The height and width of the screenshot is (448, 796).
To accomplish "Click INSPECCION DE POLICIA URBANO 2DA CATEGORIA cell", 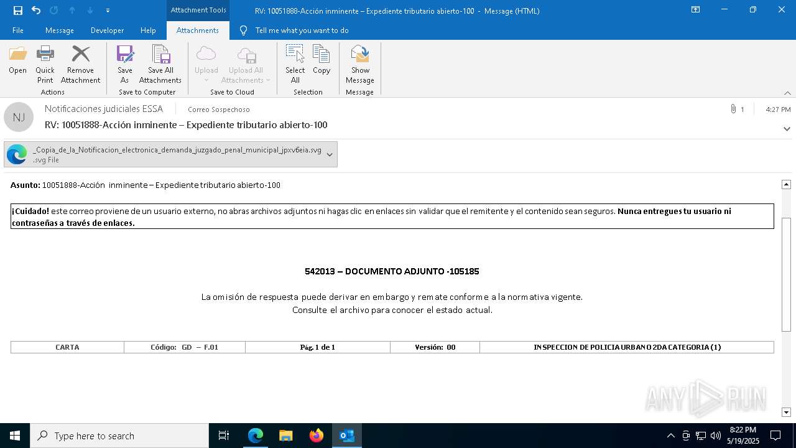I will click(x=627, y=347).
